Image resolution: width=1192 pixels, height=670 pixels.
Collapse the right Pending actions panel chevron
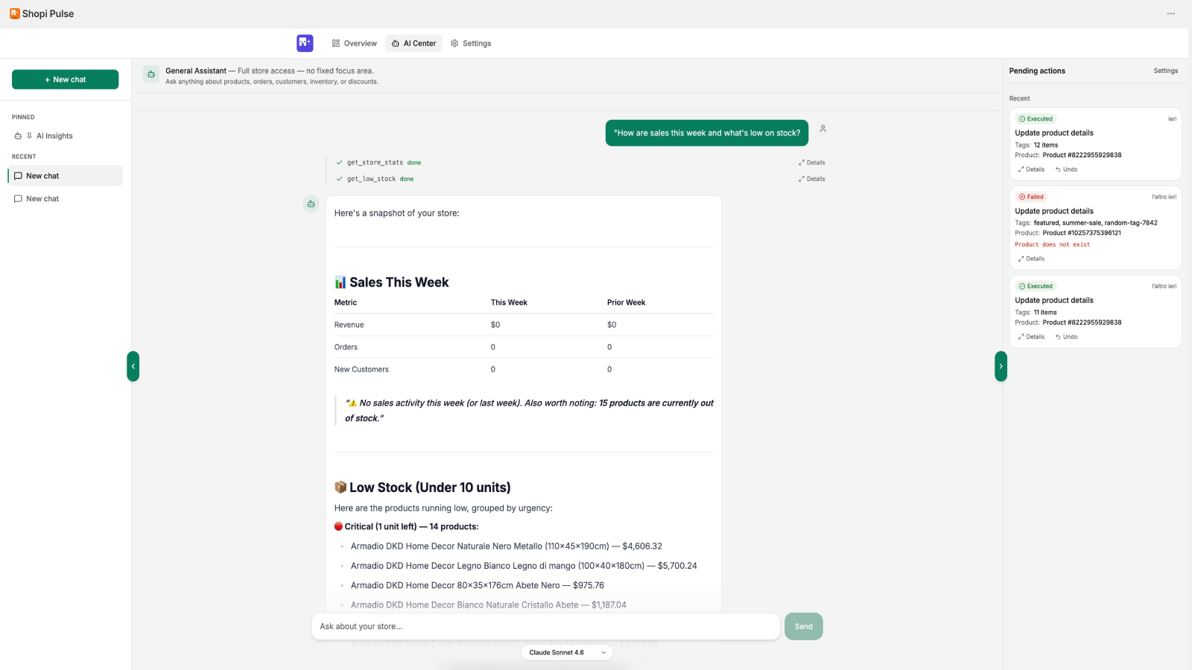pos(1001,366)
